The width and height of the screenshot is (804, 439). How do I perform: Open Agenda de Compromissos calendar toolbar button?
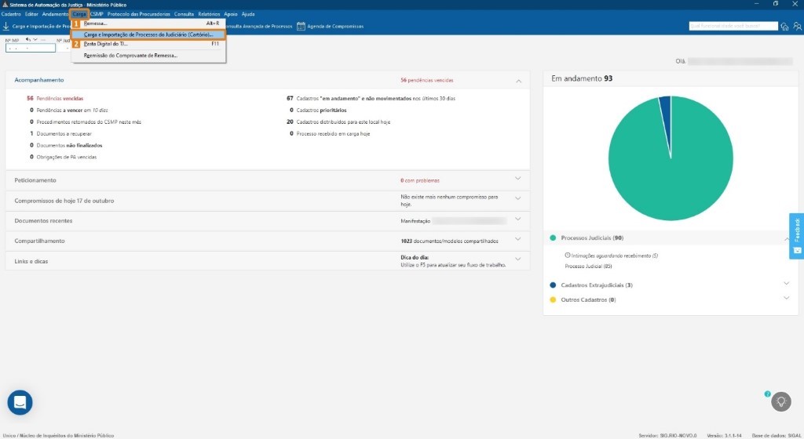click(331, 26)
